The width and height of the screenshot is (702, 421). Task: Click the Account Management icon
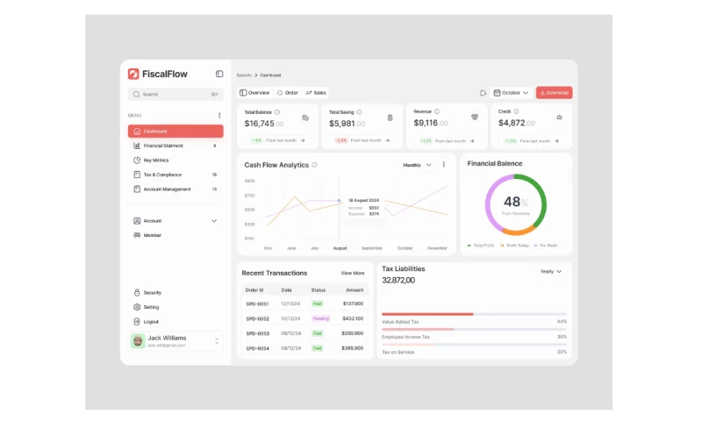tap(137, 189)
